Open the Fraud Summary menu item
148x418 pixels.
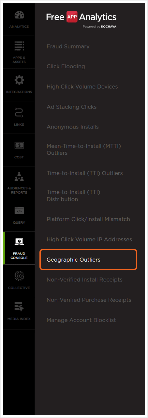click(x=68, y=46)
